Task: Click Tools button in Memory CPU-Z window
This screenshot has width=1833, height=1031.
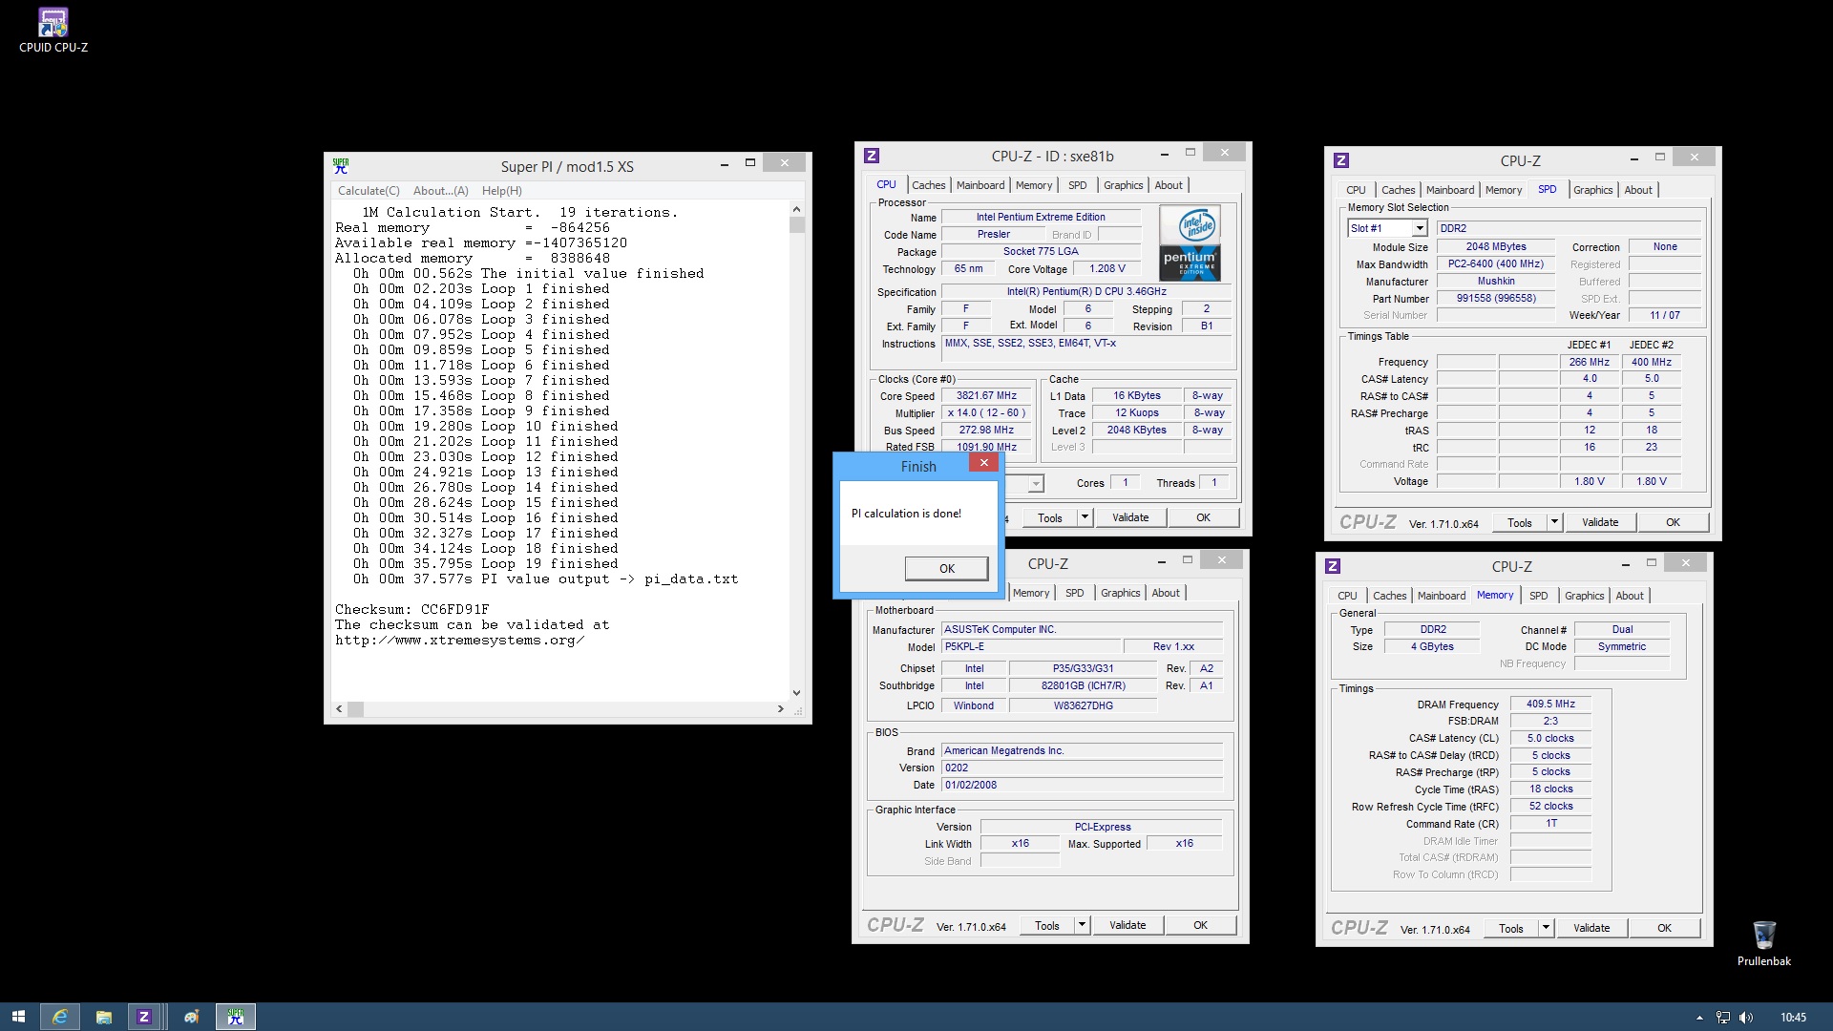Action: (1511, 928)
